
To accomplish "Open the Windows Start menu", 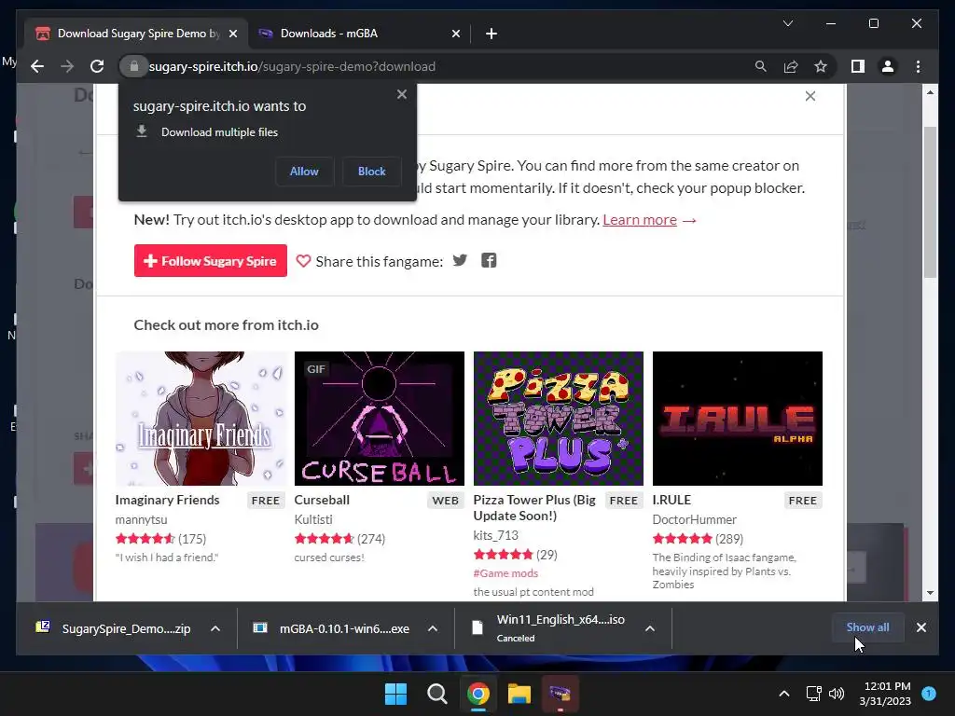I will (x=395, y=694).
